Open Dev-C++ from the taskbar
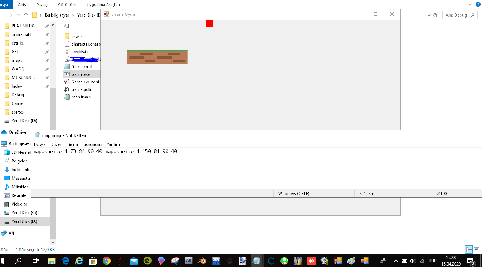Screen dimensions: 482x267 click(216, 261)
